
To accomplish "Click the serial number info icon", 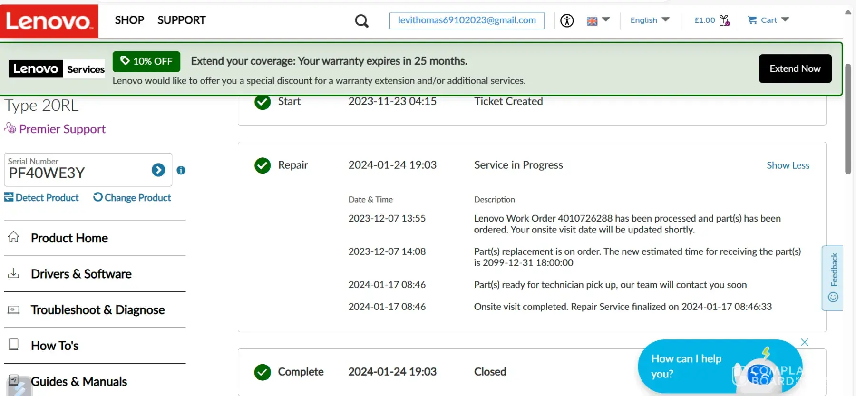I will point(181,170).
